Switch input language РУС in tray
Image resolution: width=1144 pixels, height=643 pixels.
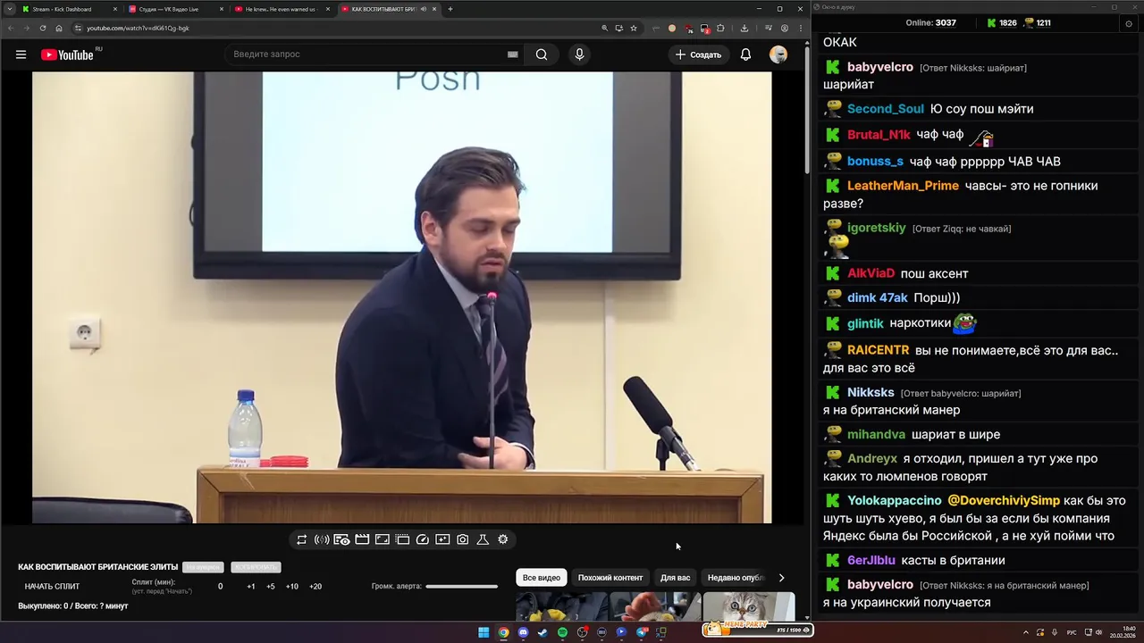[1072, 632]
